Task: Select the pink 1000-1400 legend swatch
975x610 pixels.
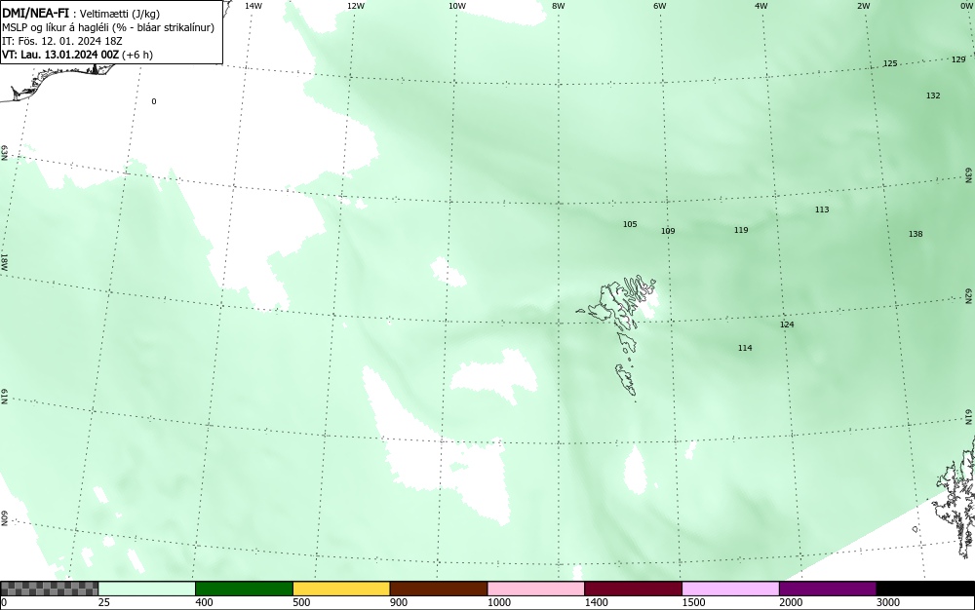Action: pyautogui.click(x=536, y=589)
